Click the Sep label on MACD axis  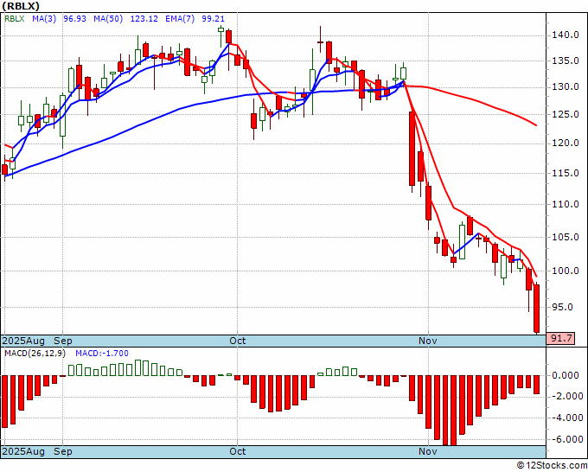click(63, 451)
